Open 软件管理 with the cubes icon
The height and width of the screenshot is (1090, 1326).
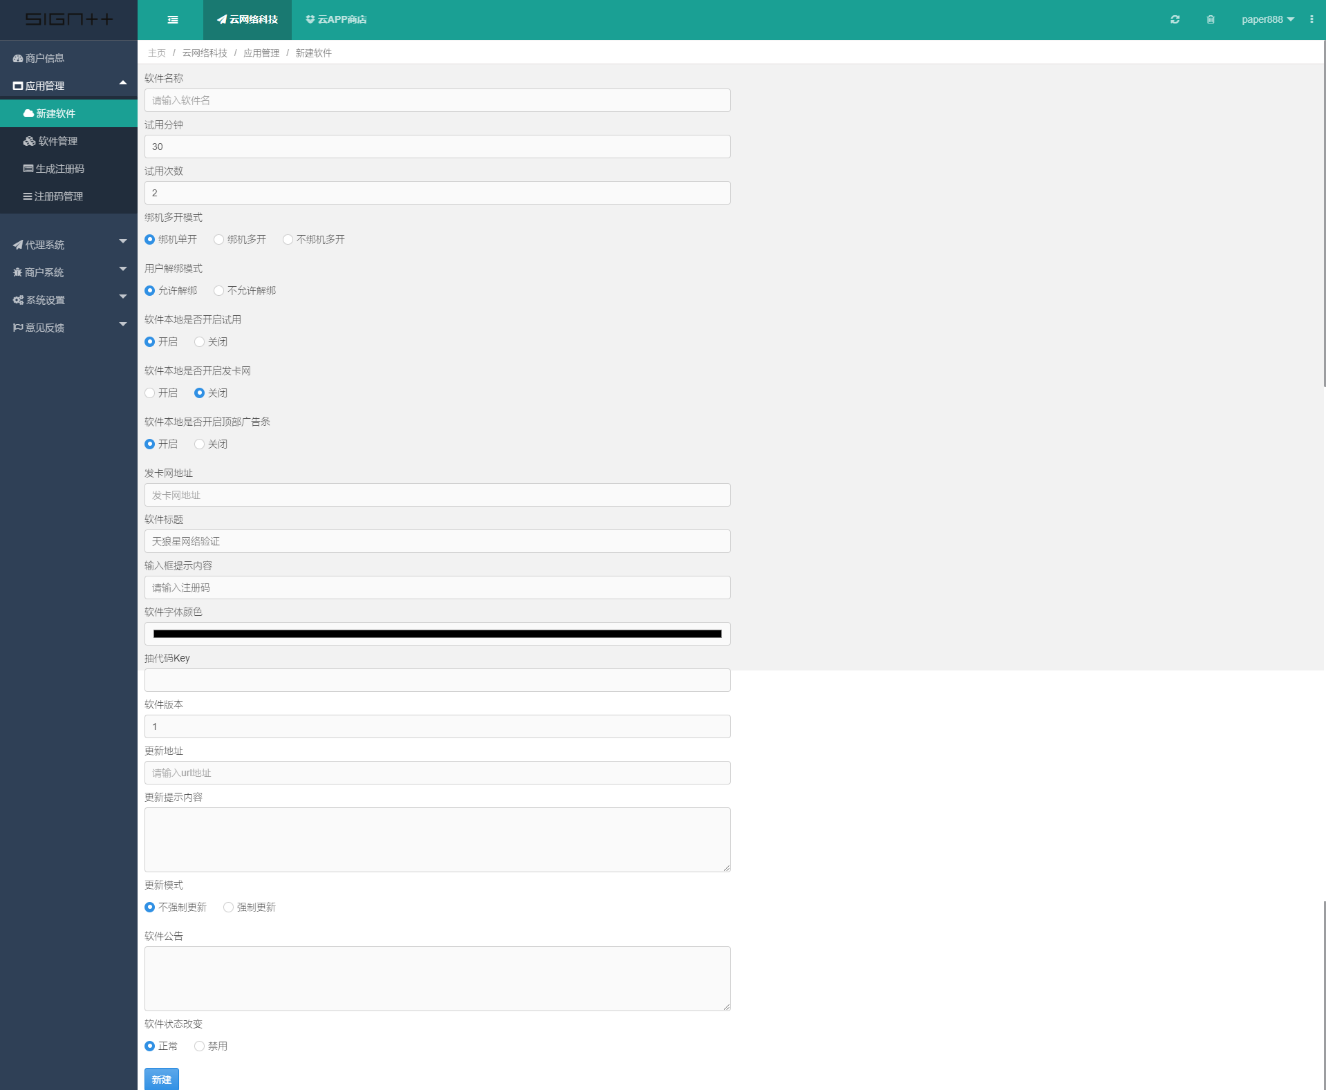pos(29,142)
